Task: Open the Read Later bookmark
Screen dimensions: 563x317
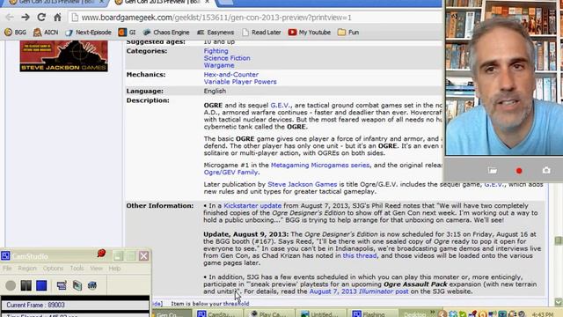Action: pyautogui.click(x=261, y=33)
